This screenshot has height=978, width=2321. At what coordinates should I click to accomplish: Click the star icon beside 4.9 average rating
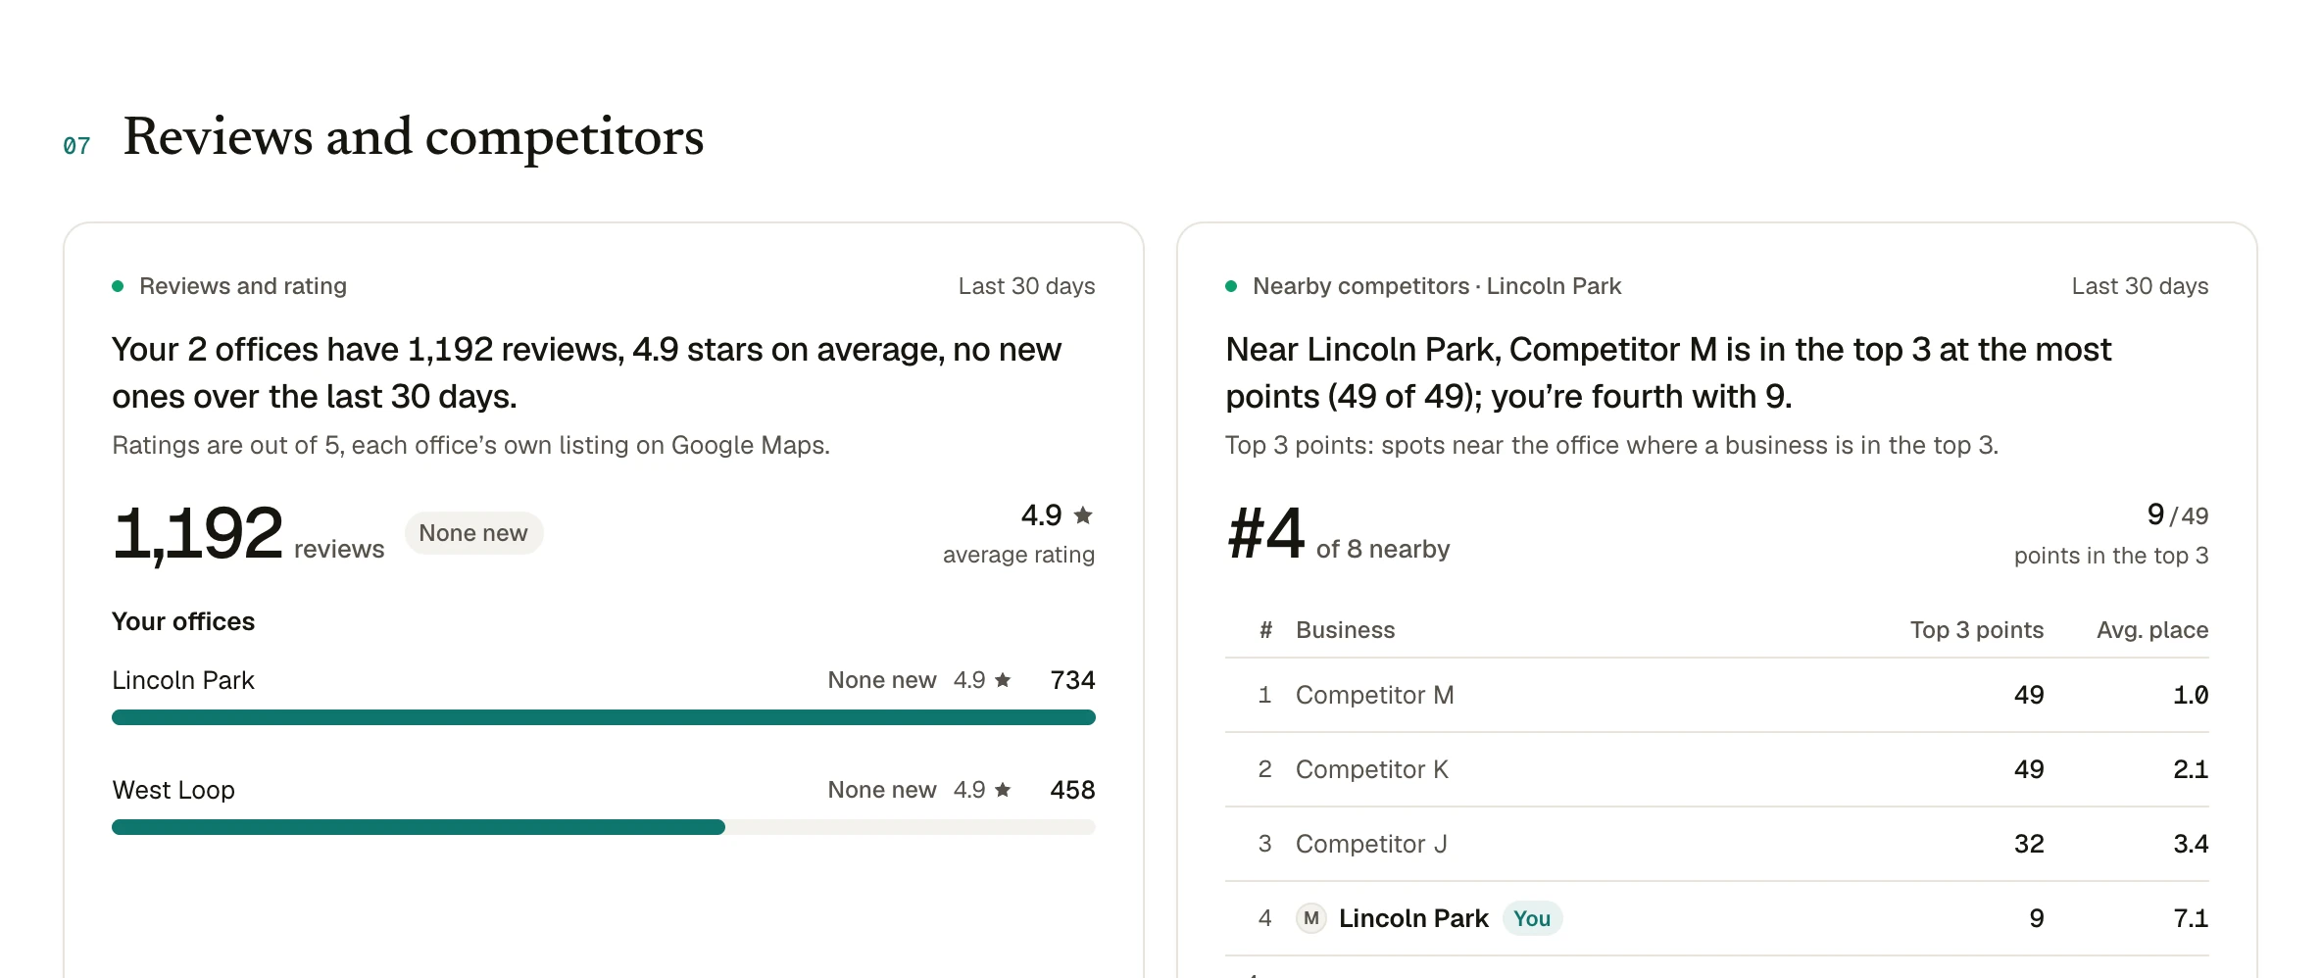click(x=1083, y=514)
